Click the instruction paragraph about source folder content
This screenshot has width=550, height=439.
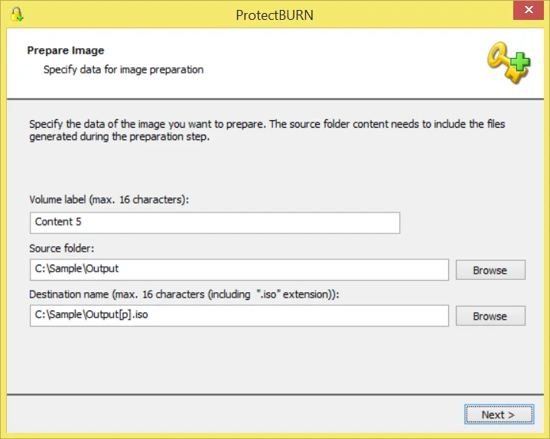click(x=267, y=130)
